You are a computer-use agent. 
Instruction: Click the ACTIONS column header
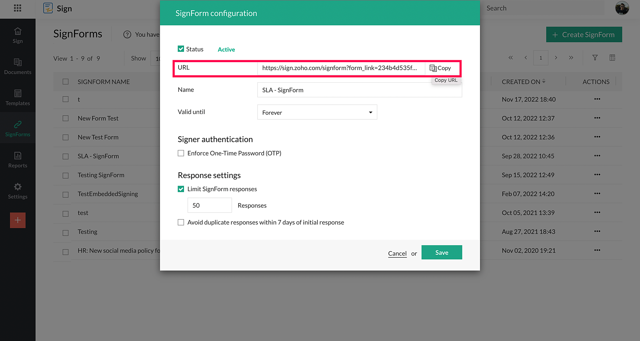(x=596, y=82)
